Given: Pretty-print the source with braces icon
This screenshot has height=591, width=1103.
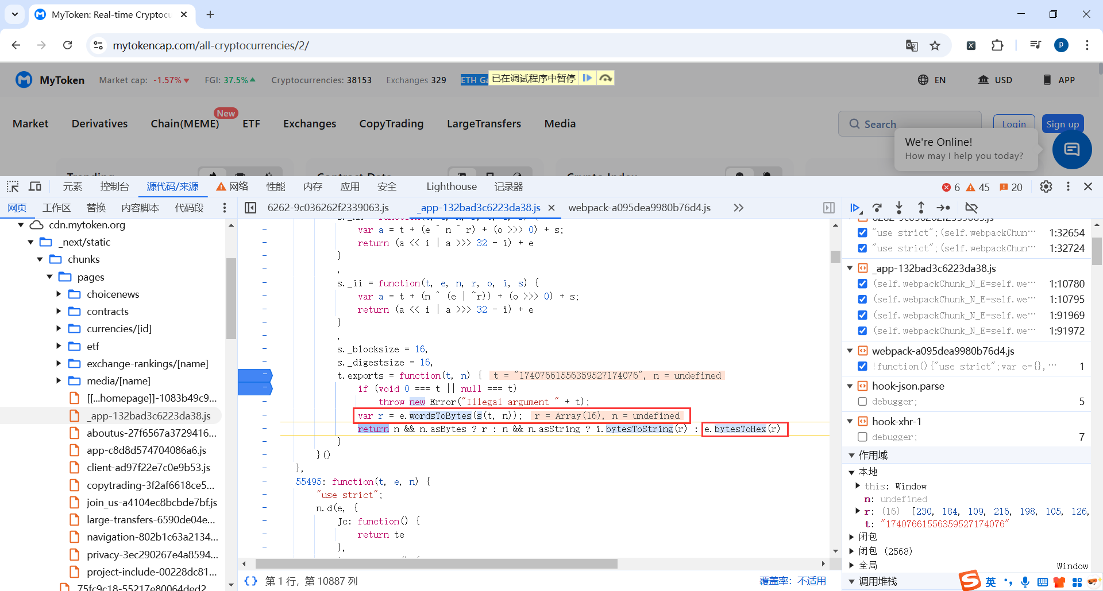Looking at the screenshot, I should point(250,581).
